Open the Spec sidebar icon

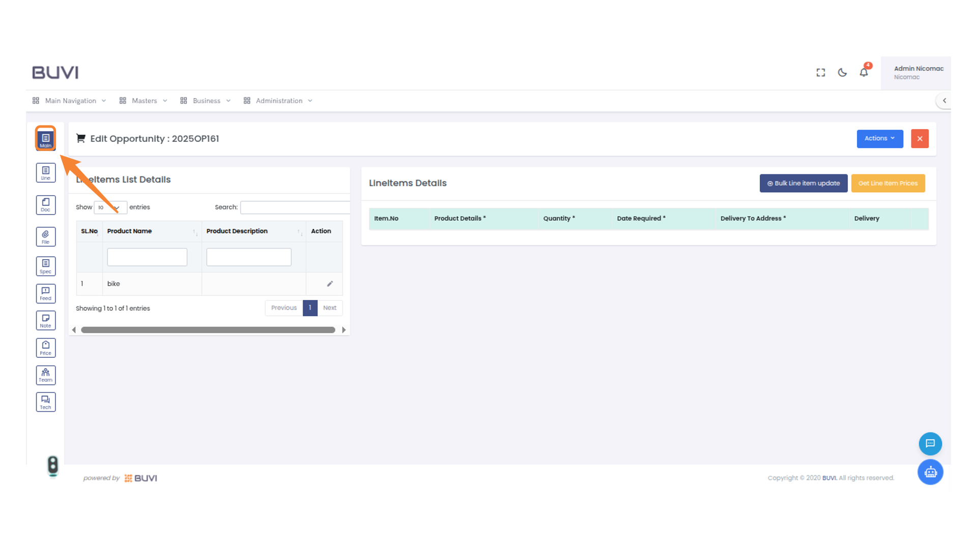click(46, 266)
